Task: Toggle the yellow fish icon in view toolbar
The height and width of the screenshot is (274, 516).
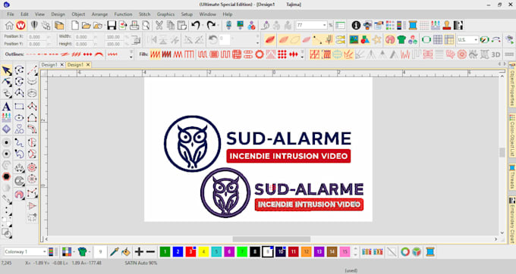Action: tap(341, 39)
